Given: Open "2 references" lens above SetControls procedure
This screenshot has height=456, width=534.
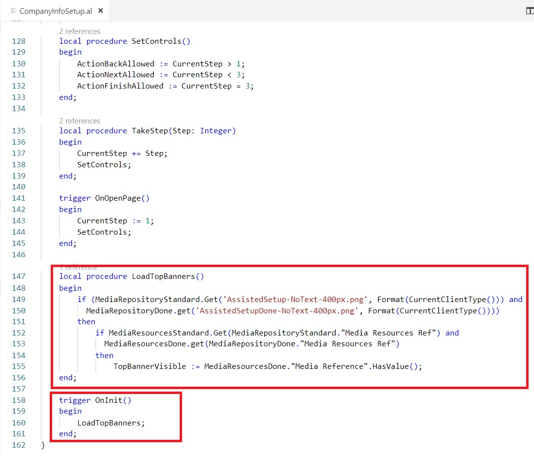Looking at the screenshot, I should (79, 31).
